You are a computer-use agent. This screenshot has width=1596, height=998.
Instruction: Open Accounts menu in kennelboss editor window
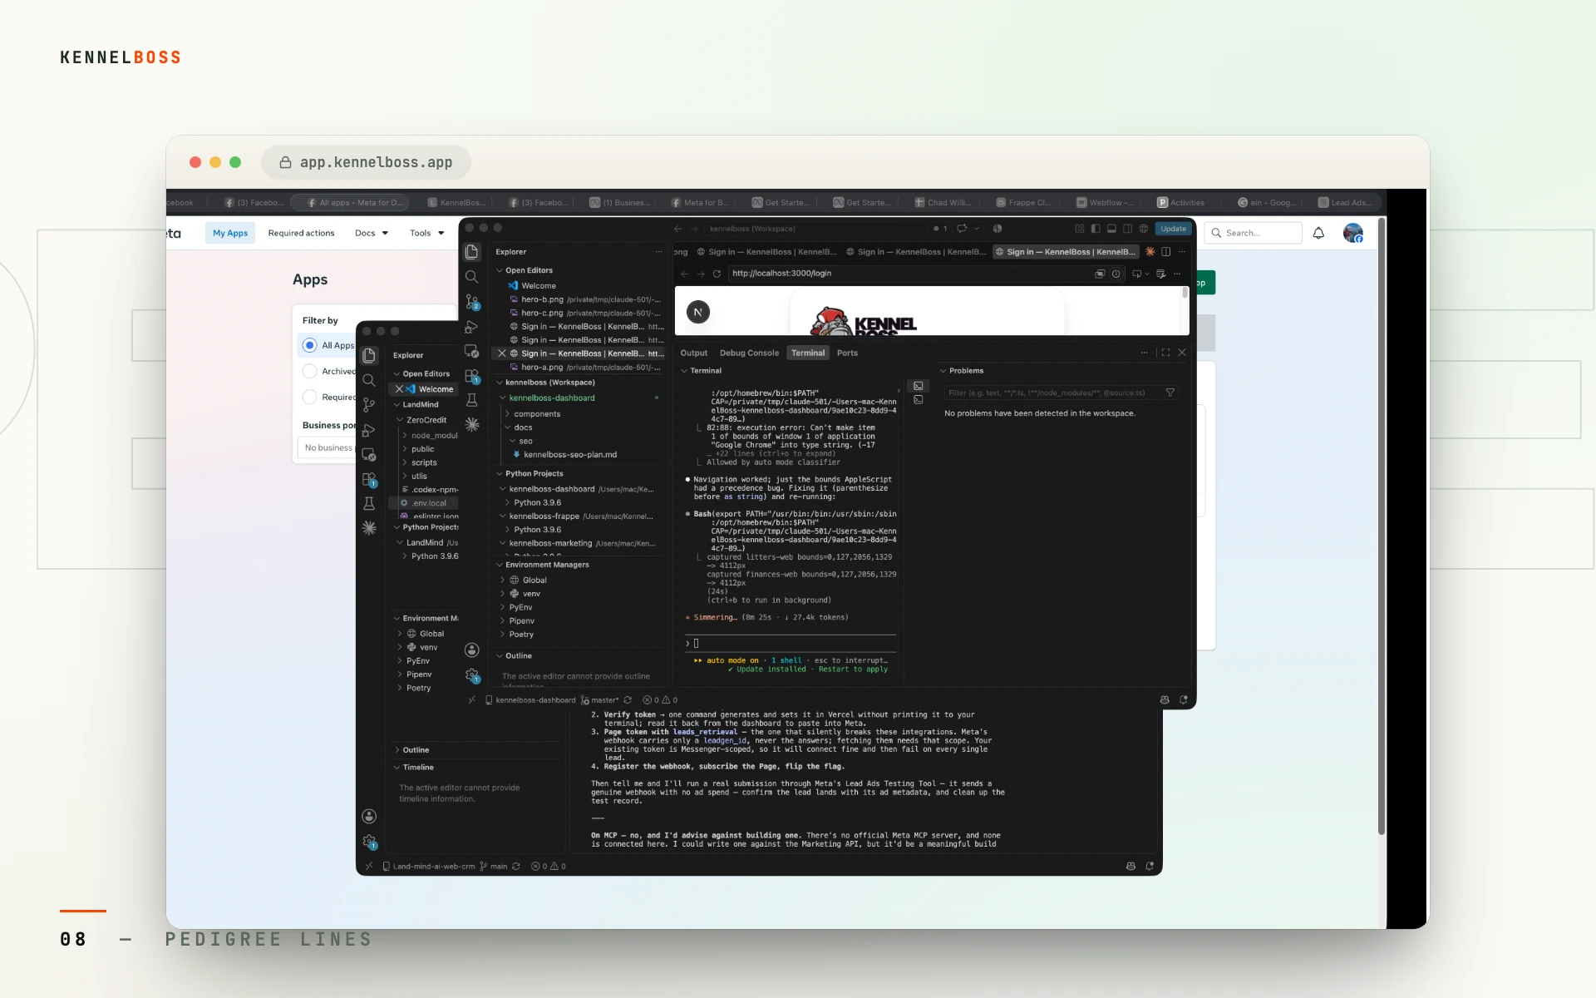[471, 650]
